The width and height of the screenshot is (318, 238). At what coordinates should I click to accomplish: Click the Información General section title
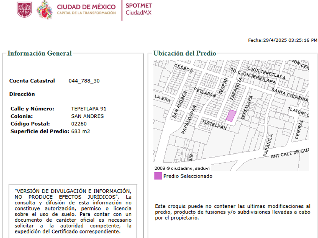tap(39, 53)
